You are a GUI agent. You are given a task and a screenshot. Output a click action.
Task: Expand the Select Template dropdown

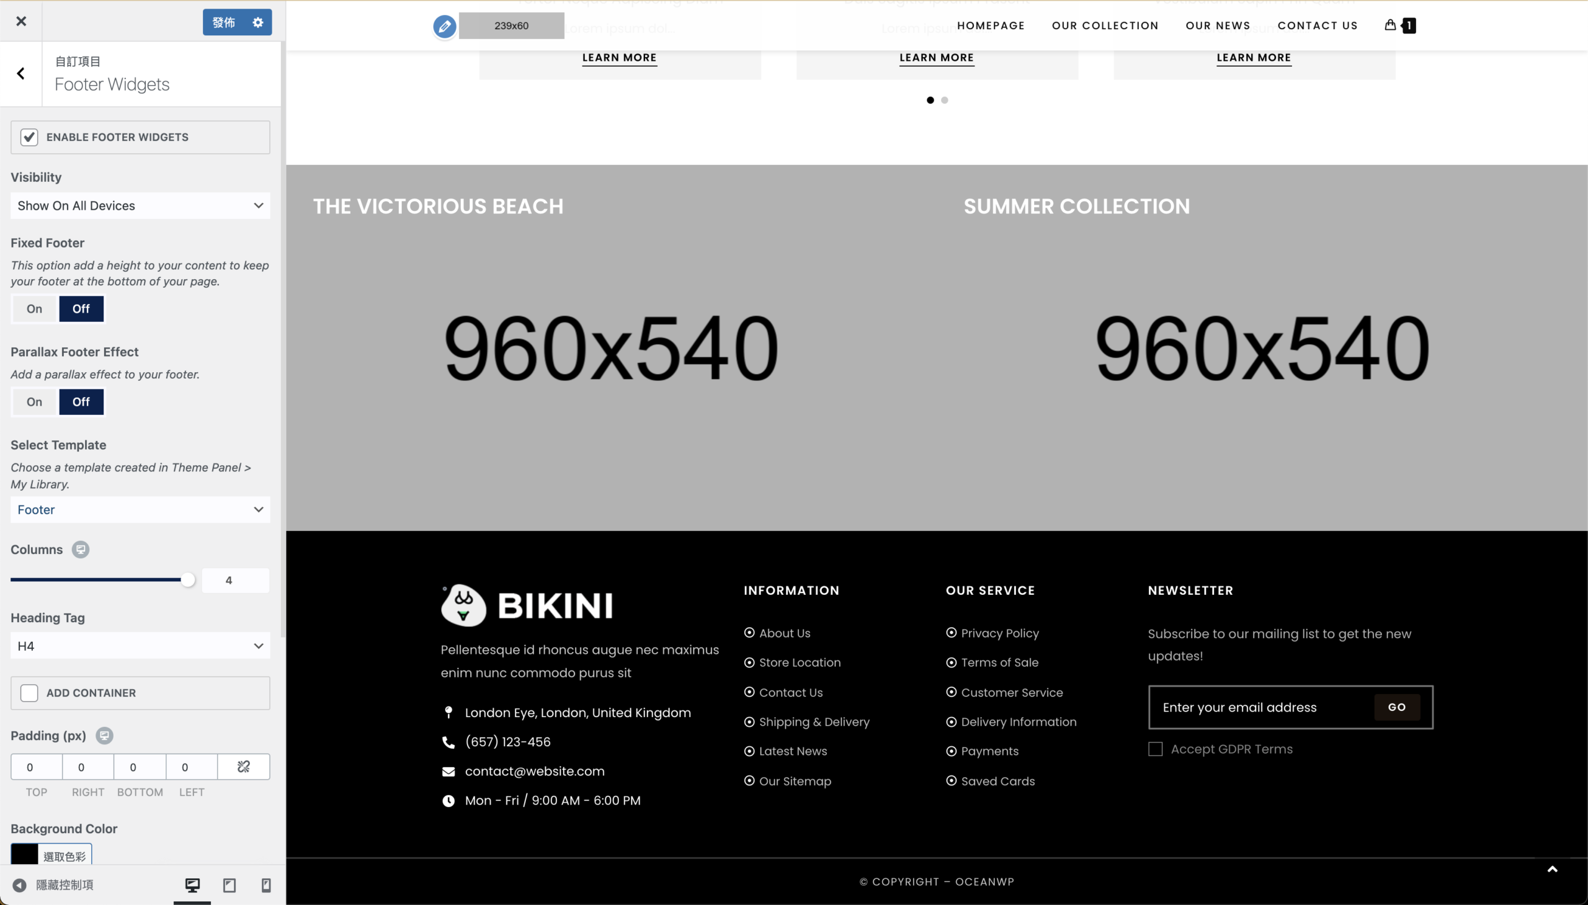140,510
